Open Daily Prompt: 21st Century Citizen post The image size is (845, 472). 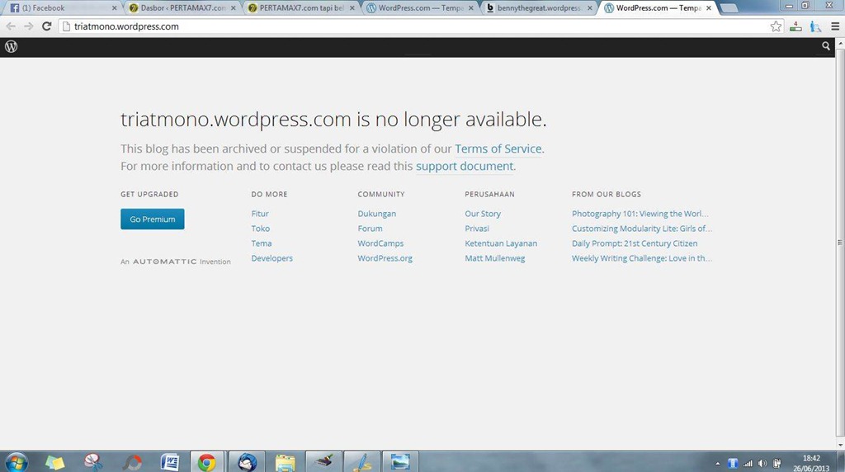coord(634,243)
